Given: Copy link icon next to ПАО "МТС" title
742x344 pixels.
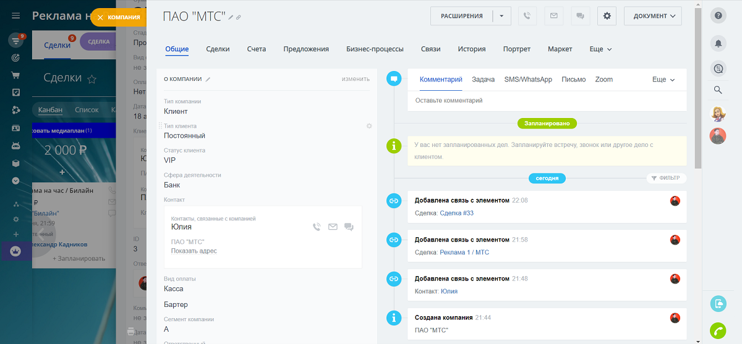Looking at the screenshot, I should click(x=239, y=17).
